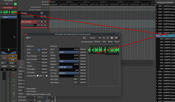Select VDE1 128BPM Close sample in list

[166, 72]
